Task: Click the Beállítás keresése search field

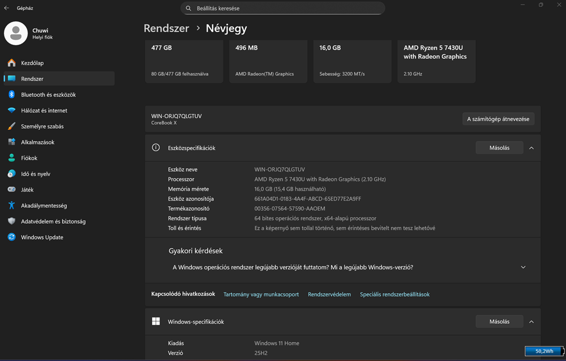Action: click(283, 8)
